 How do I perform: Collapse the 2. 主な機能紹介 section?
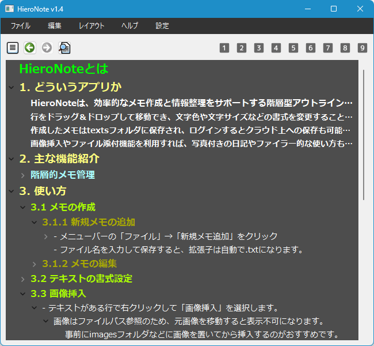(x=12, y=159)
